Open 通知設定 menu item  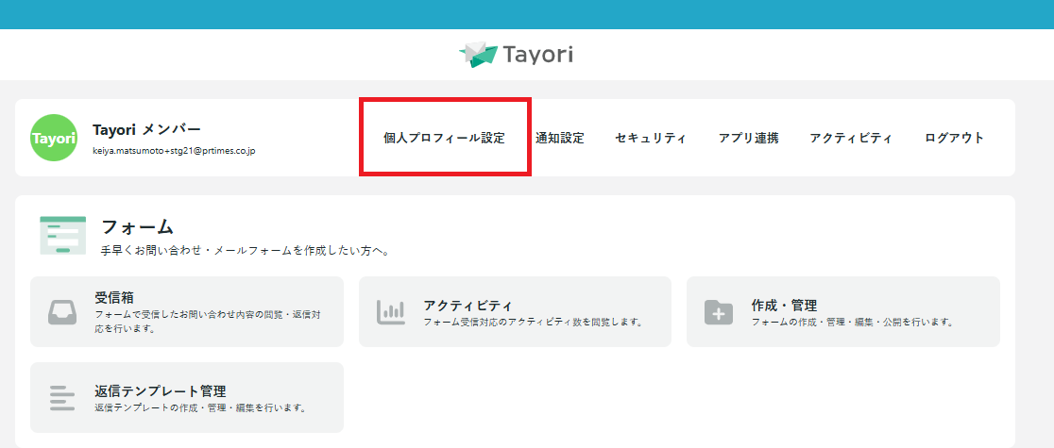tap(560, 139)
